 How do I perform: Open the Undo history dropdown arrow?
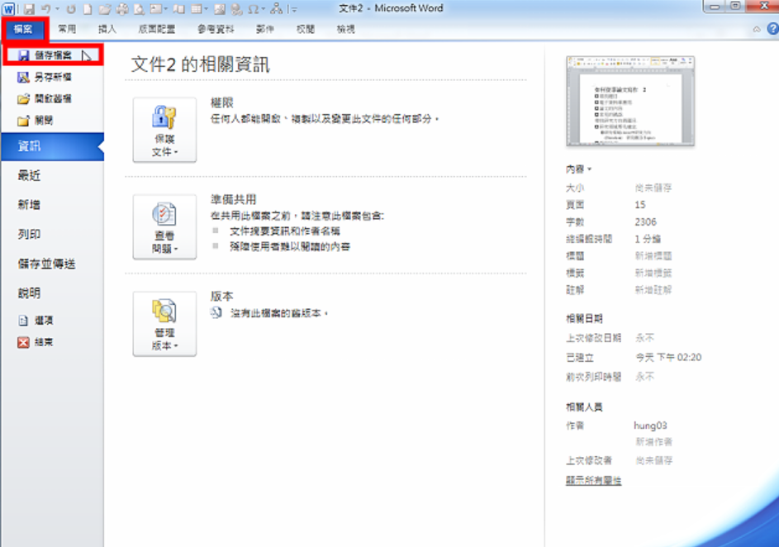pos(57,9)
